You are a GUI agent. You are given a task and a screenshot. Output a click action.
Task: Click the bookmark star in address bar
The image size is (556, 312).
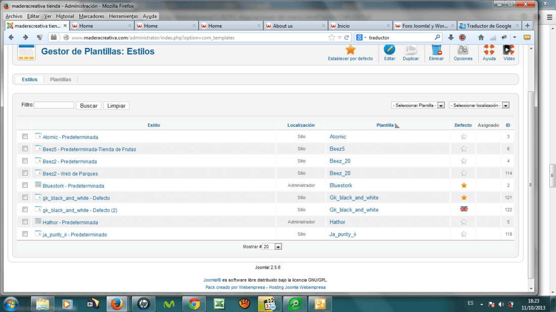point(332,37)
